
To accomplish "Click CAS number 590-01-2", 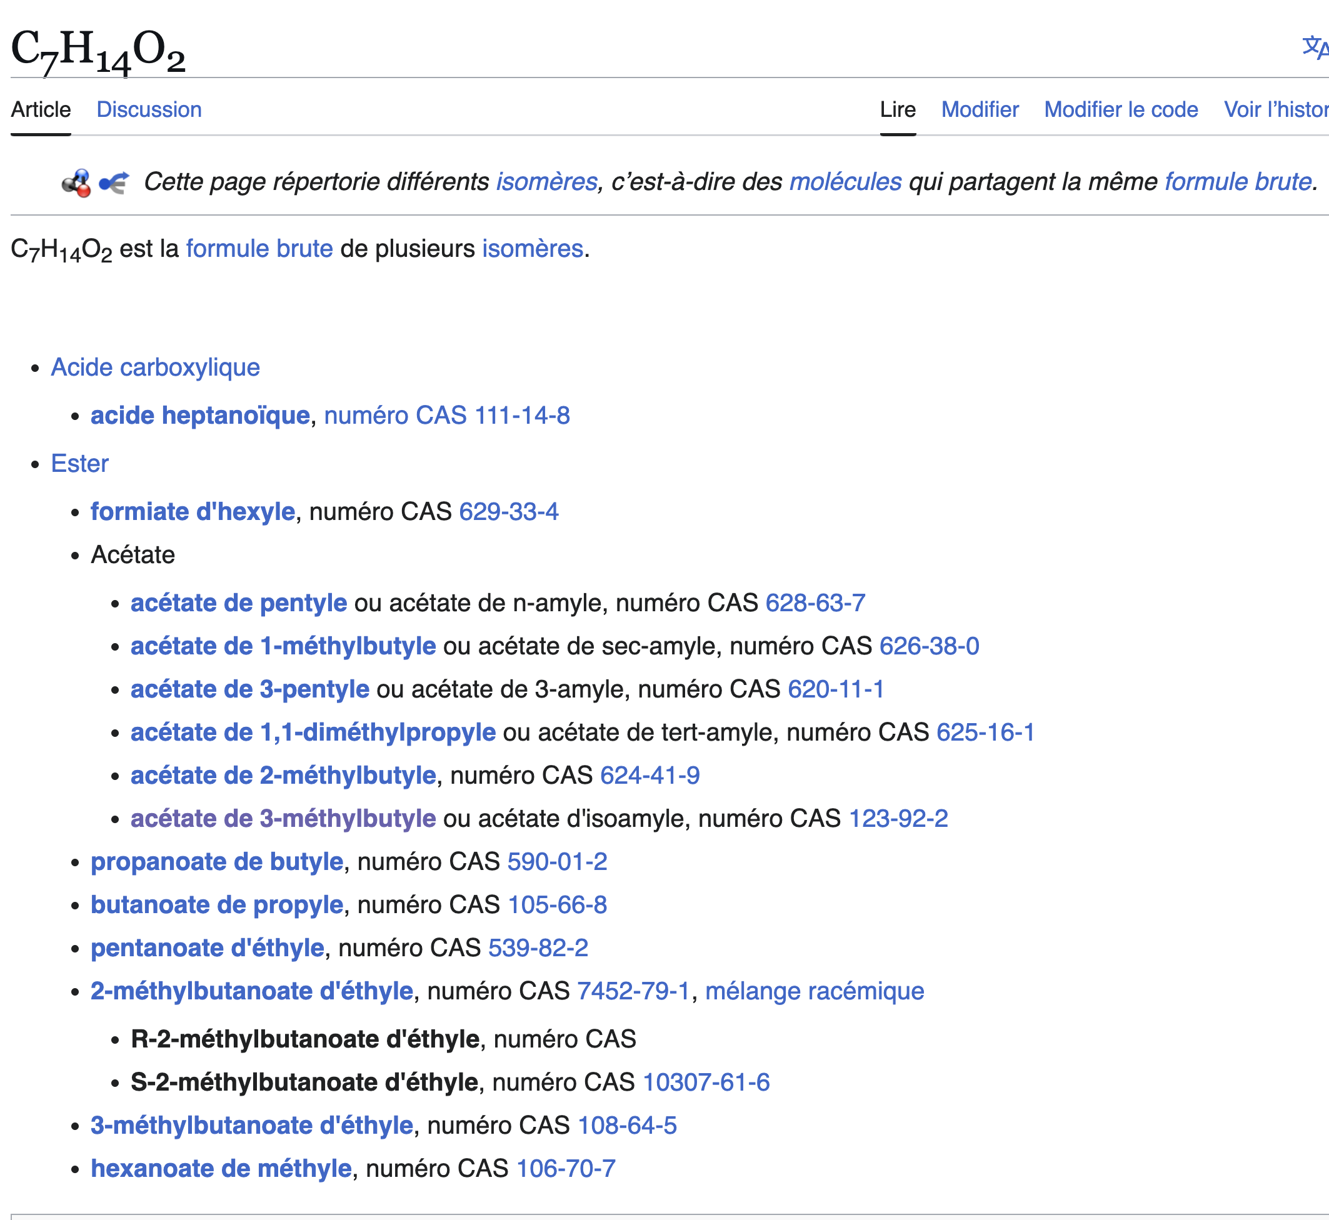I will (557, 862).
